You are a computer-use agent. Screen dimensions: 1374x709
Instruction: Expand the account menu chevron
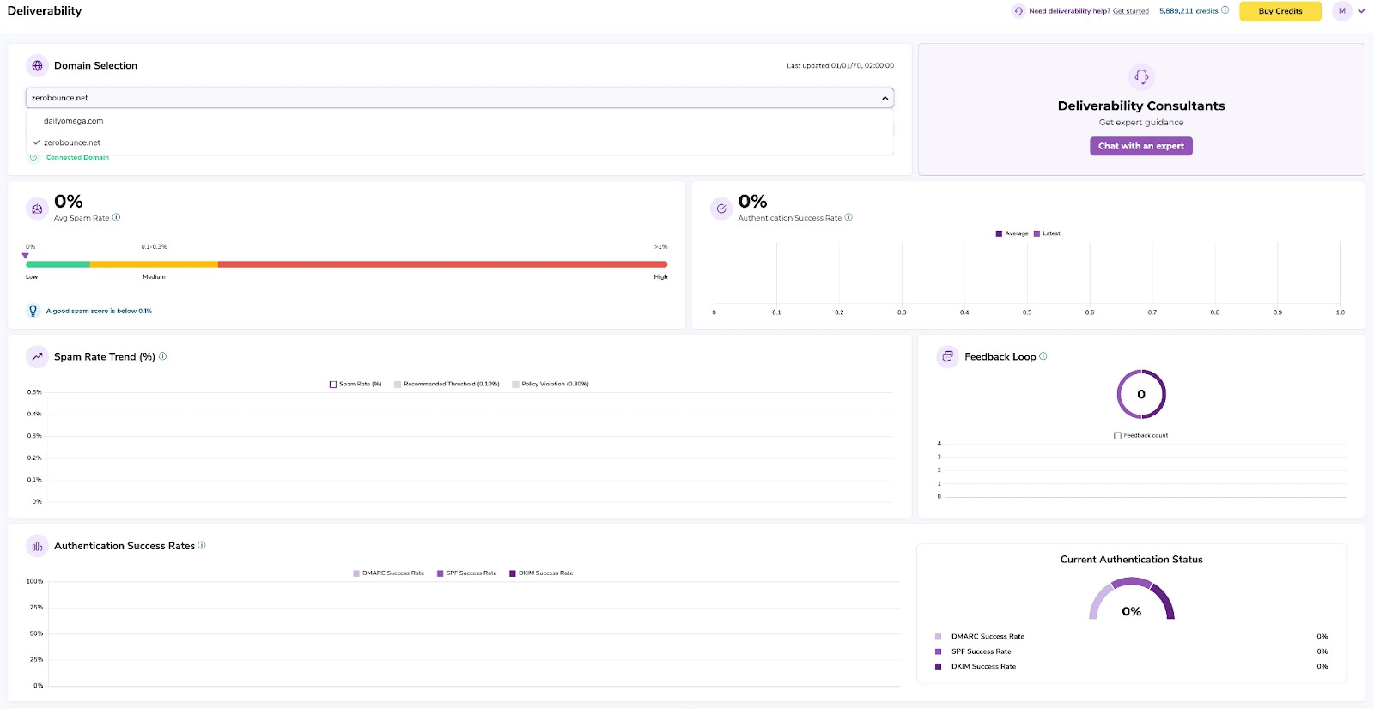coord(1361,11)
